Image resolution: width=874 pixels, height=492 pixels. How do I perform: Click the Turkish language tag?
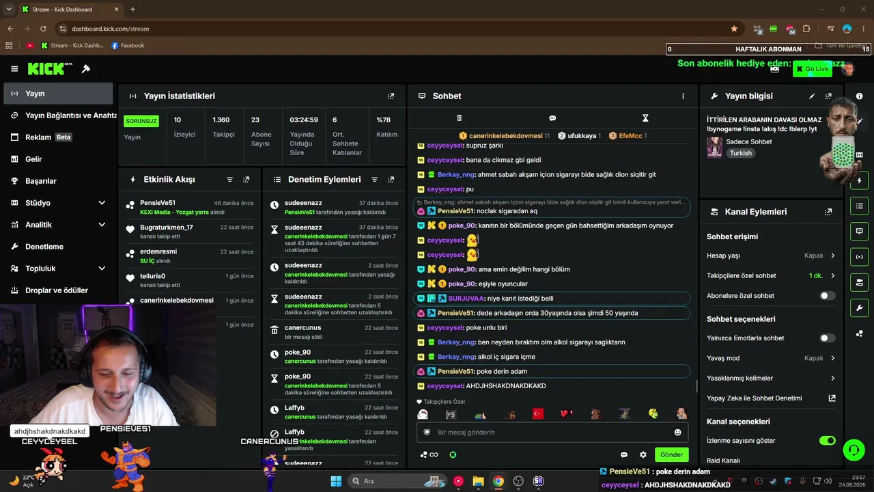[740, 153]
